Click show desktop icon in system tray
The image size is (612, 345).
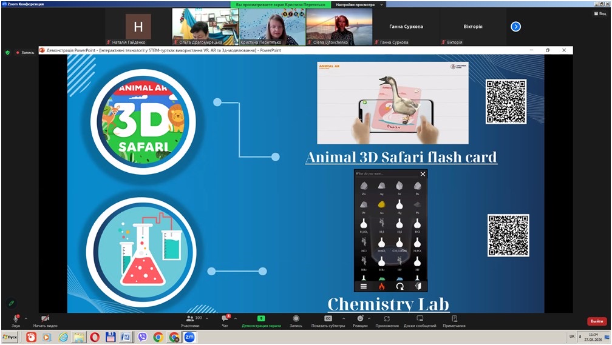(607, 337)
